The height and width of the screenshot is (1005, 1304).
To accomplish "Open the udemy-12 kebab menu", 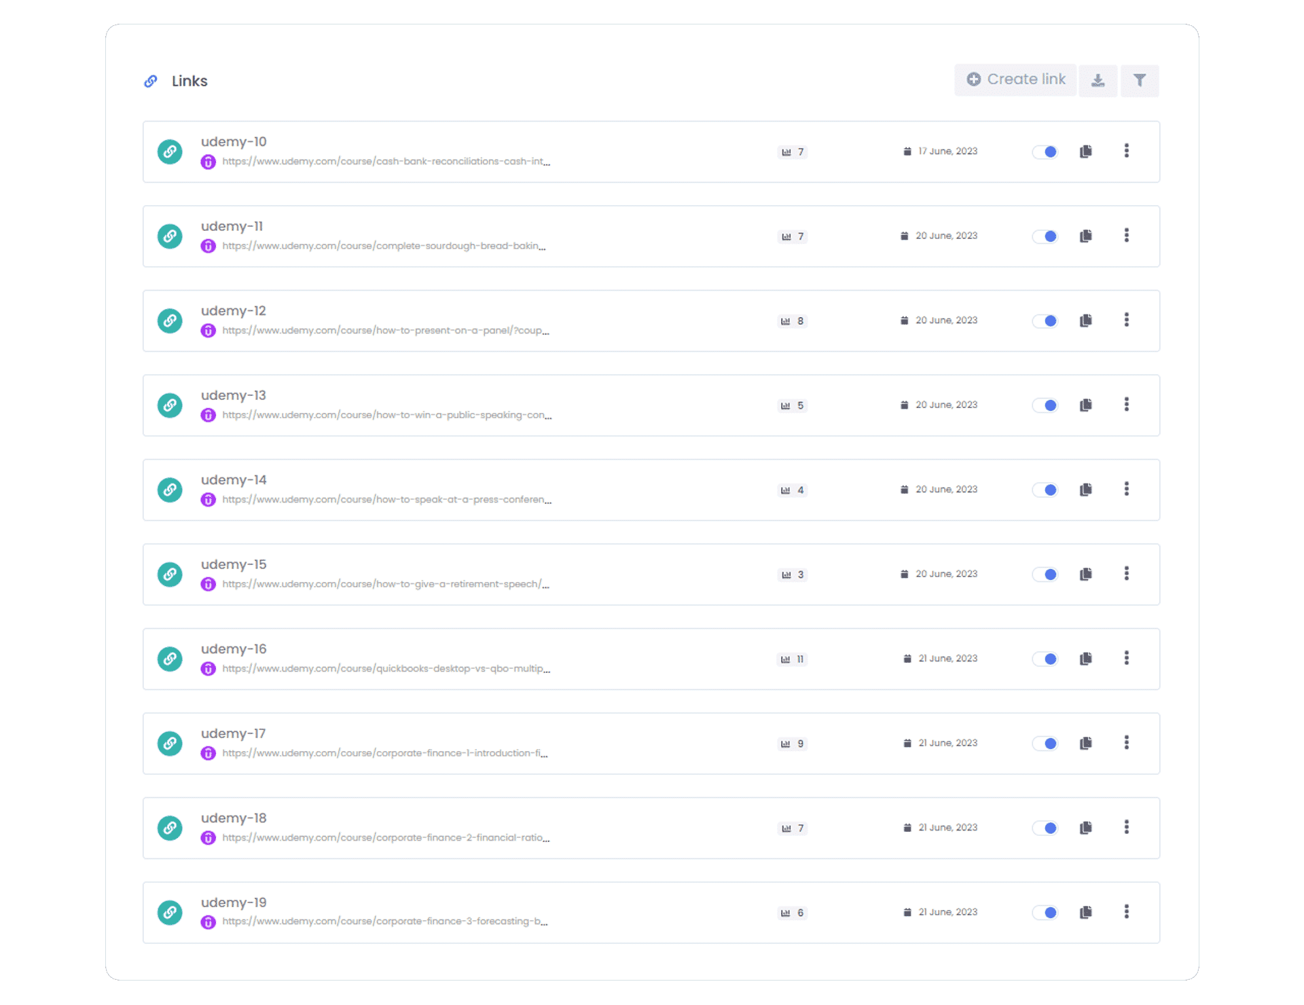I will [x=1126, y=320].
